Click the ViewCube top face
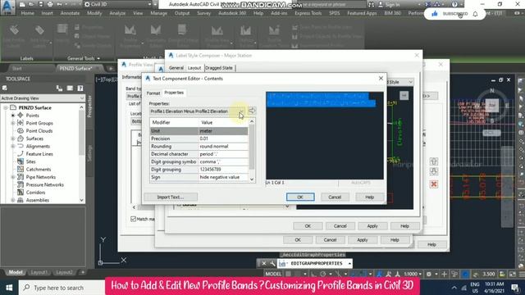This screenshot has width=525, height=295. point(492,105)
